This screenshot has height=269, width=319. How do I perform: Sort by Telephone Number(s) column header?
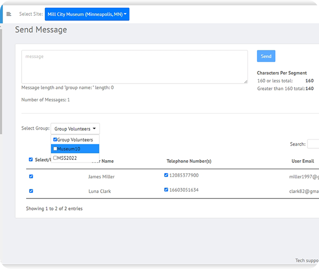click(188, 161)
